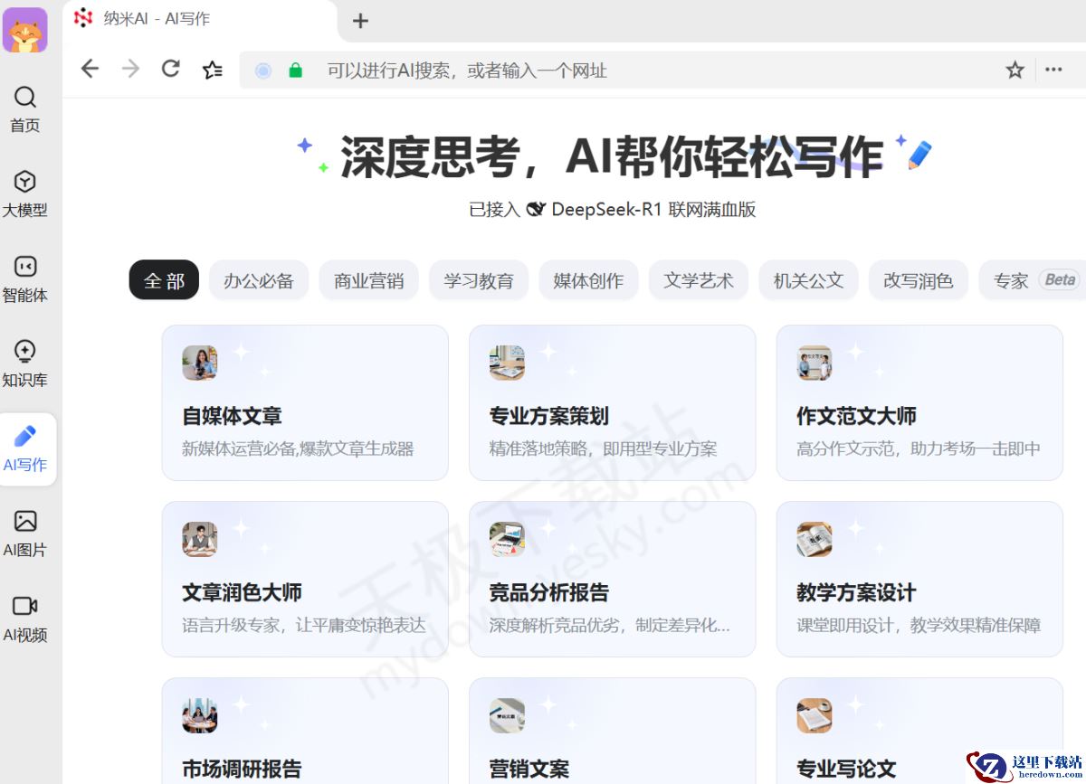Open the browser menu with three dots

coord(1053,70)
